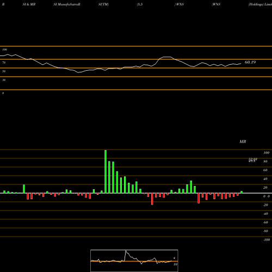Click the 80 label on the MR axis
The width and height of the screenshot is (272, 272).
click(x=265, y=162)
